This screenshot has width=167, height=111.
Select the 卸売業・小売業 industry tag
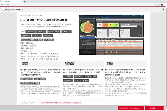pos(54,32)
